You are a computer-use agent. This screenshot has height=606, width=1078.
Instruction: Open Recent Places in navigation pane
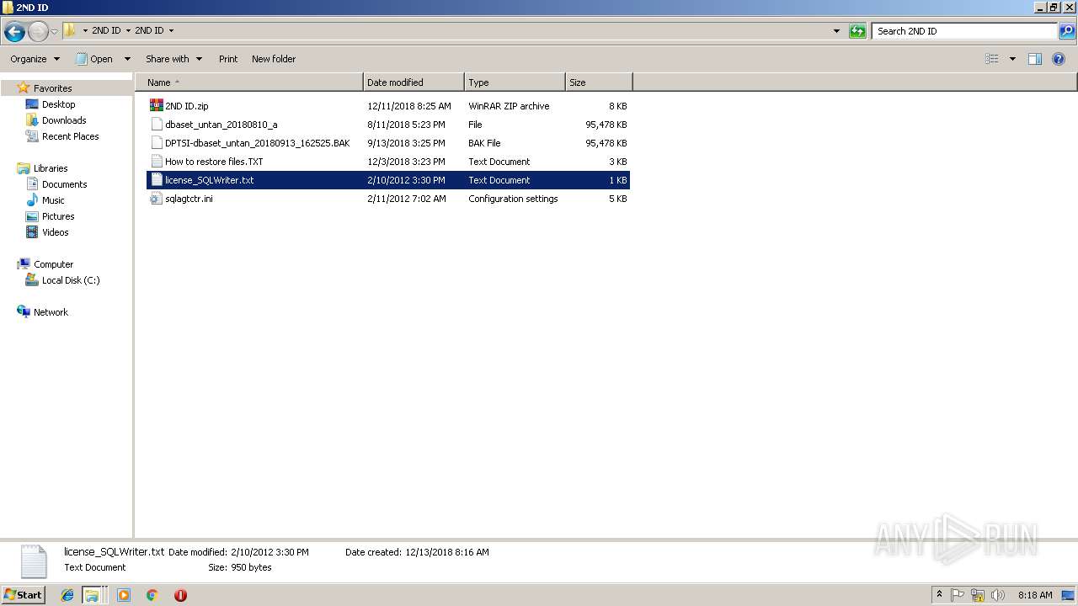pyautogui.click(x=70, y=136)
